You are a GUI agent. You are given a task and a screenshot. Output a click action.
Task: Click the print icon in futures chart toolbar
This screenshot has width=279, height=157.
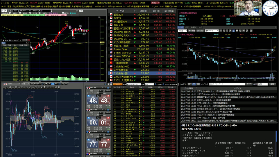click(251, 31)
